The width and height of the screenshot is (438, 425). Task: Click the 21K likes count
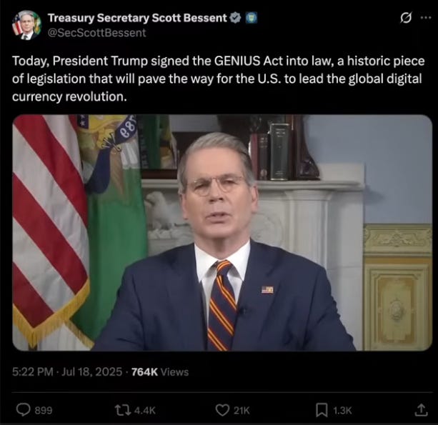242,410
